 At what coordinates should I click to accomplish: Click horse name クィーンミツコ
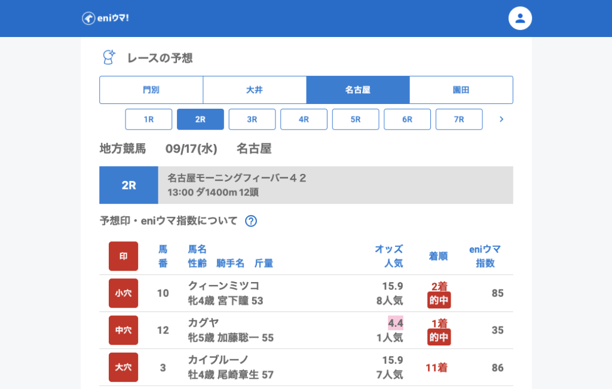click(224, 286)
